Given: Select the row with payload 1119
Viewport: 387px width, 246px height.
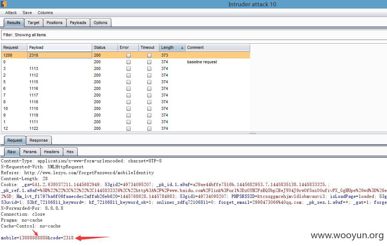Looking at the screenshot, I should coord(126,115).
